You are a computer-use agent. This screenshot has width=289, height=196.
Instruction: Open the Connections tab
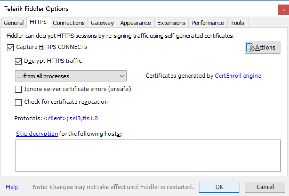pyautogui.click(x=69, y=23)
